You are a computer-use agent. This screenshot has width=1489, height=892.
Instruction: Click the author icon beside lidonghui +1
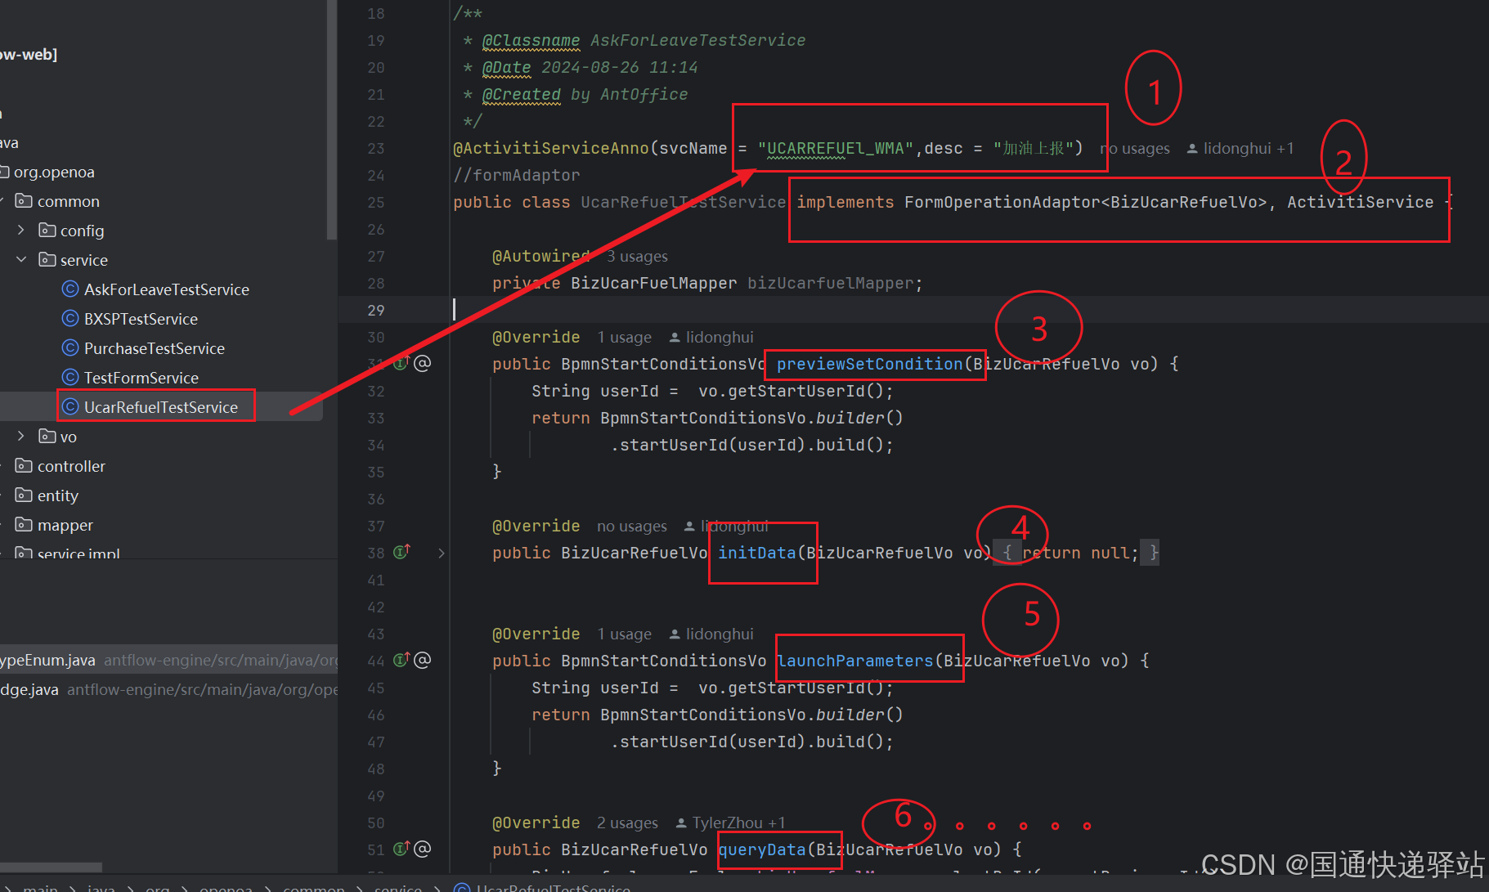1192,149
